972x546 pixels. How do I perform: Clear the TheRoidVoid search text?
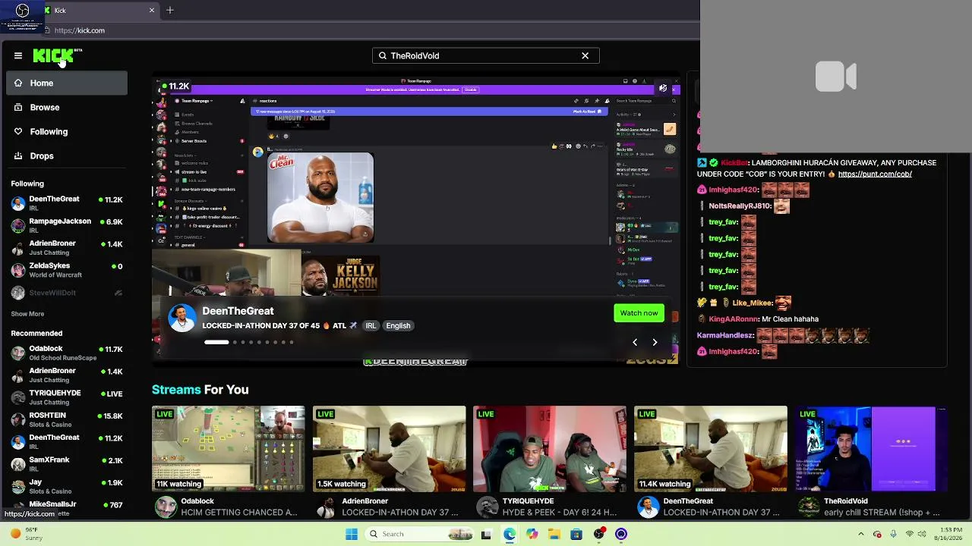[x=585, y=55]
